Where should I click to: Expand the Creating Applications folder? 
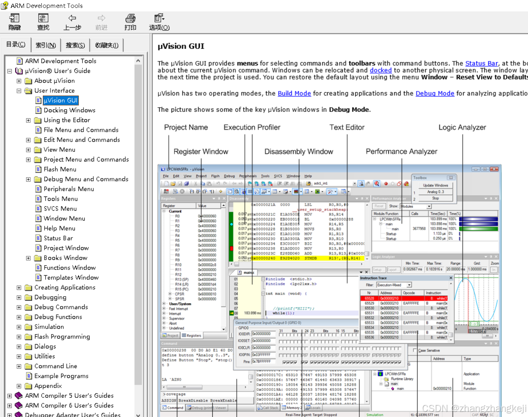pyautogui.click(x=19, y=287)
